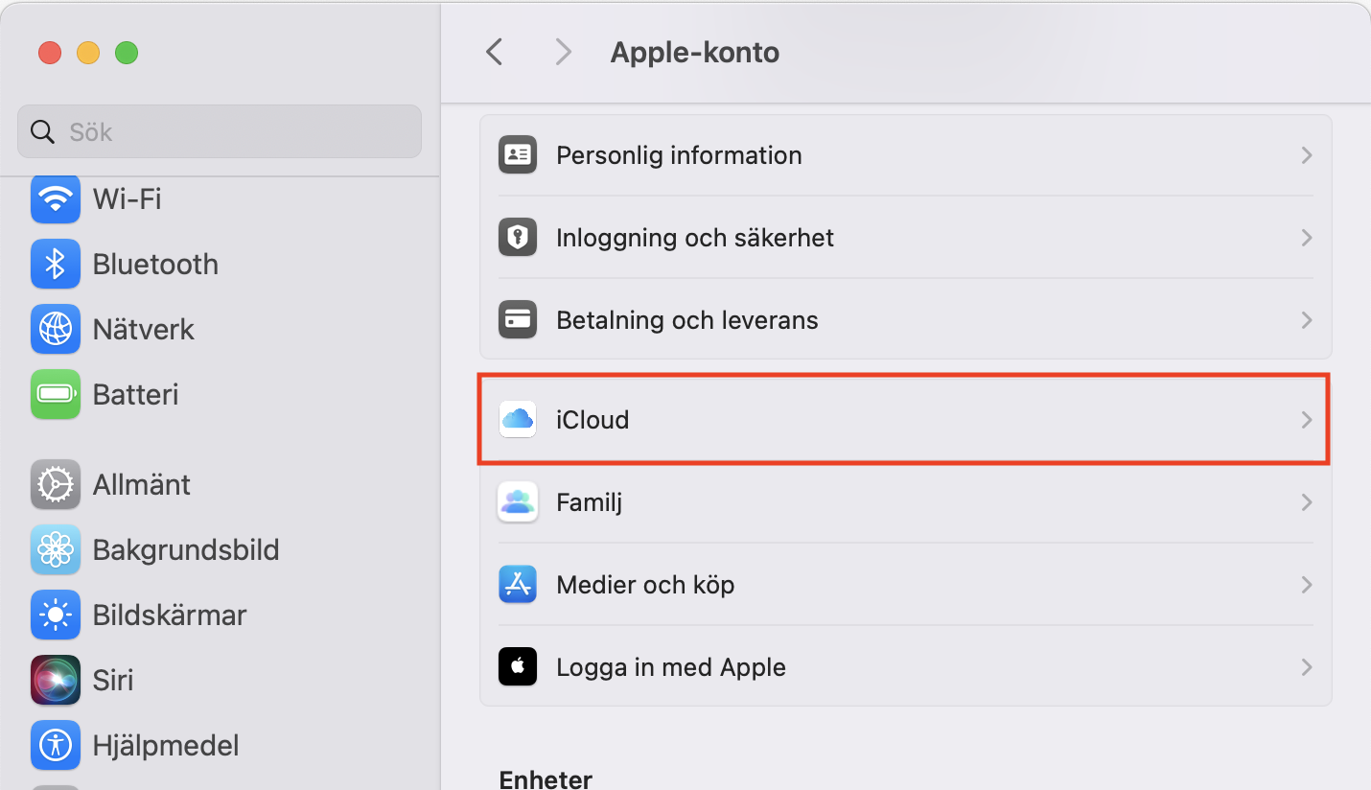Open the iCloud row text

pyautogui.click(x=593, y=420)
